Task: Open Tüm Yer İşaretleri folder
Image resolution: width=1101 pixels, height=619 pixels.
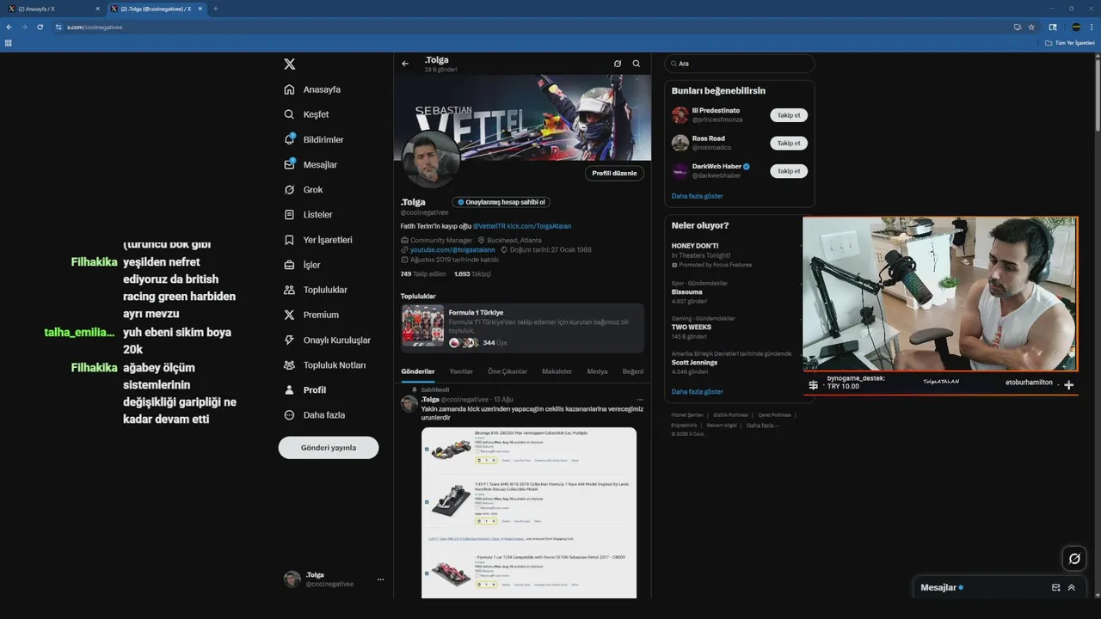Action: pyautogui.click(x=1070, y=42)
